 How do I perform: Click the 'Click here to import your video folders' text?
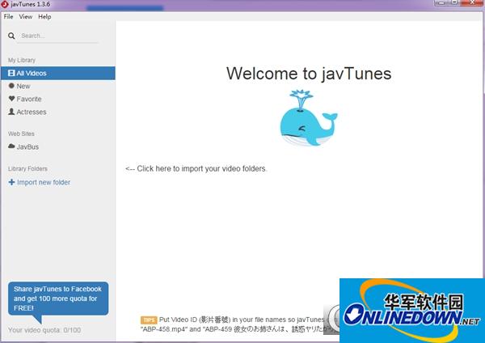201,169
